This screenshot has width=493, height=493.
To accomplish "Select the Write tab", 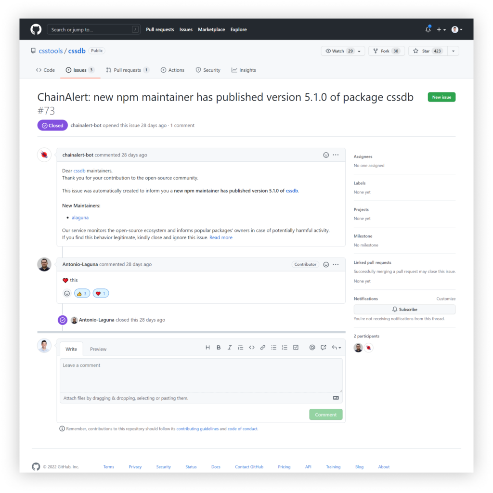I will coord(71,349).
